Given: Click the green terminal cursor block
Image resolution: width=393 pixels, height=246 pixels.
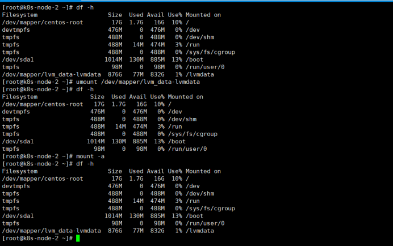Looking at the screenshot, I should coord(78,238).
